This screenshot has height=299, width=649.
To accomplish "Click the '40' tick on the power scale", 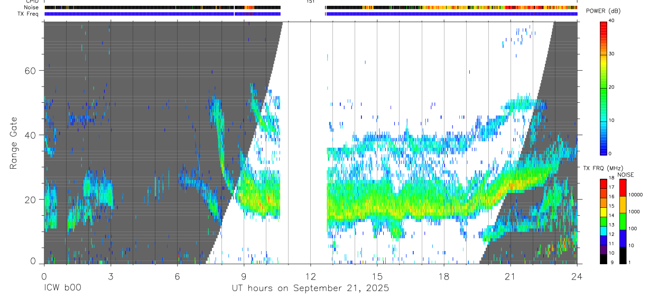I will (x=611, y=21).
